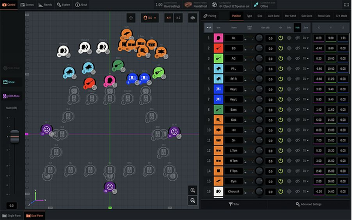Click the X-Z view button
The height and width of the screenshot is (220, 352).
pos(178,18)
